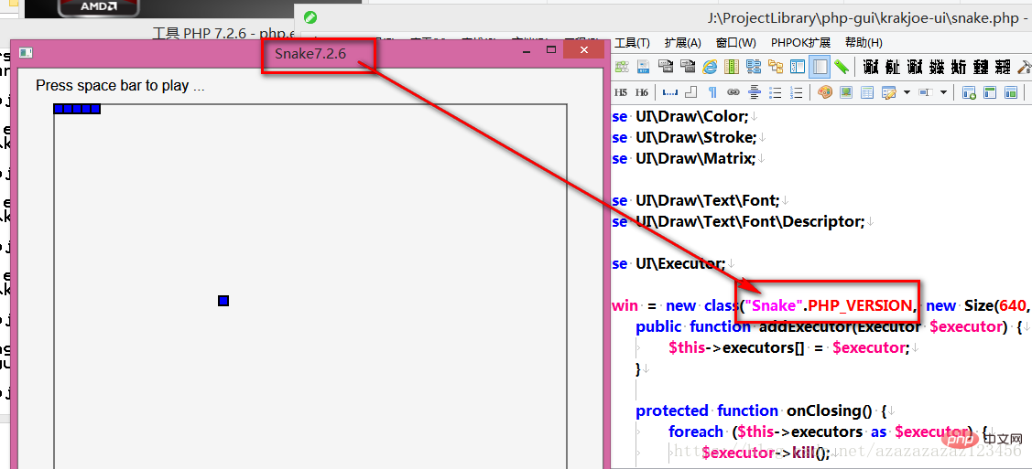Toggle the highlighted side panel layout button
The image size is (1032, 469).
pos(820,67)
